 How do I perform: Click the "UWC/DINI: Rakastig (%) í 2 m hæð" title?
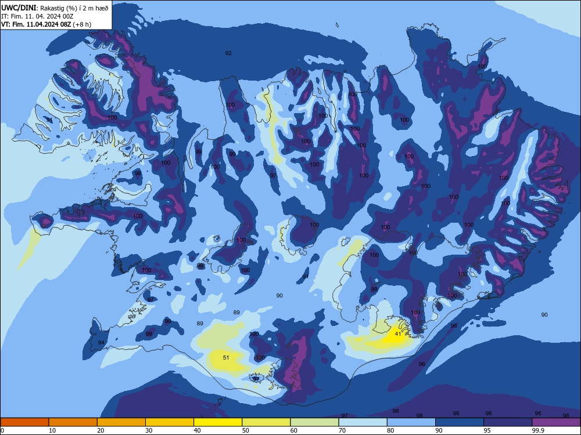coord(55,8)
